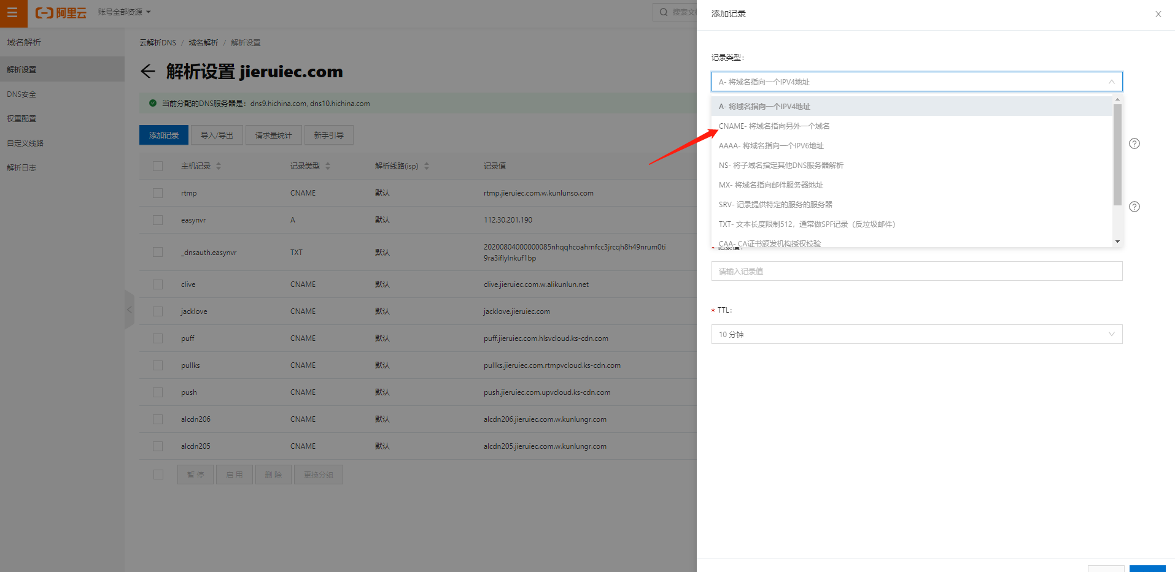
Task: Check the easynvr record row checkbox
Action: point(158,220)
